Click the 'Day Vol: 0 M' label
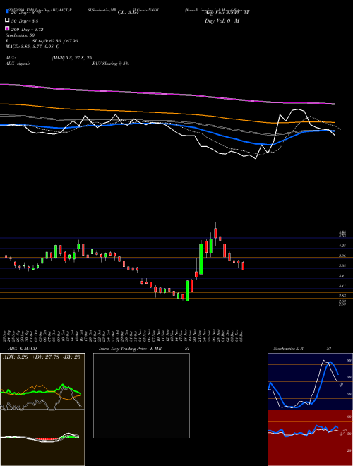The image size is (353, 466). point(222,21)
